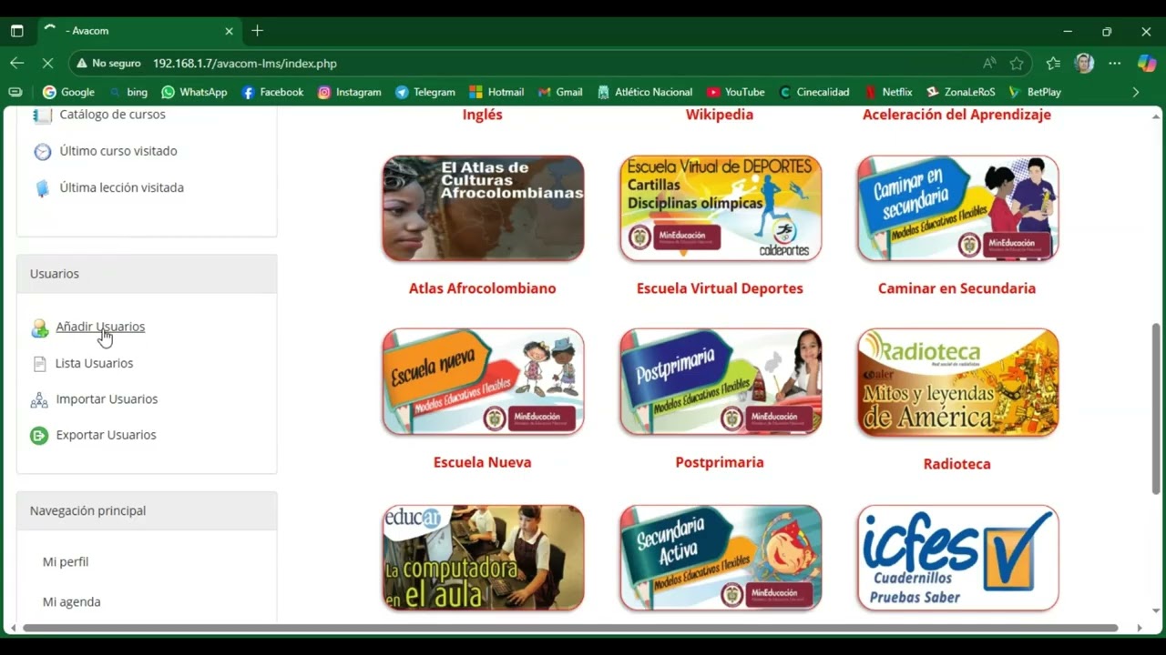Click Aceleración del Aprendizaje link
This screenshot has height=655, width=1166.
click(956, 115)
